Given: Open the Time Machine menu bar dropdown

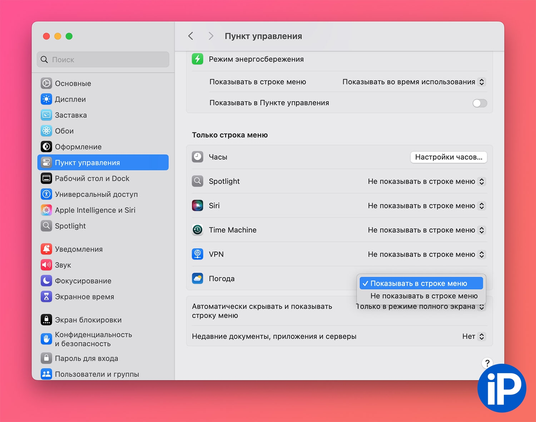Looking at the screenshot, I should (x=427, y=230).
